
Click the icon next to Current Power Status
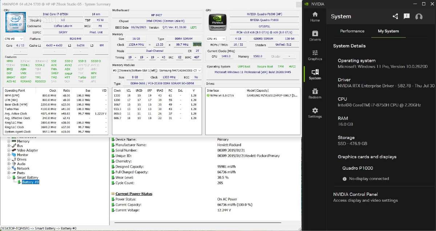(x=113, y=194)
